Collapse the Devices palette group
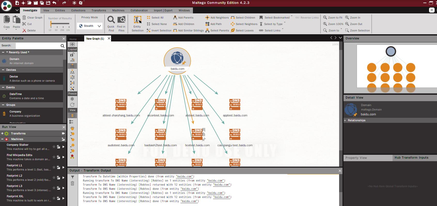The height and width of the screenshot is (206, 437). coord(3,70)
